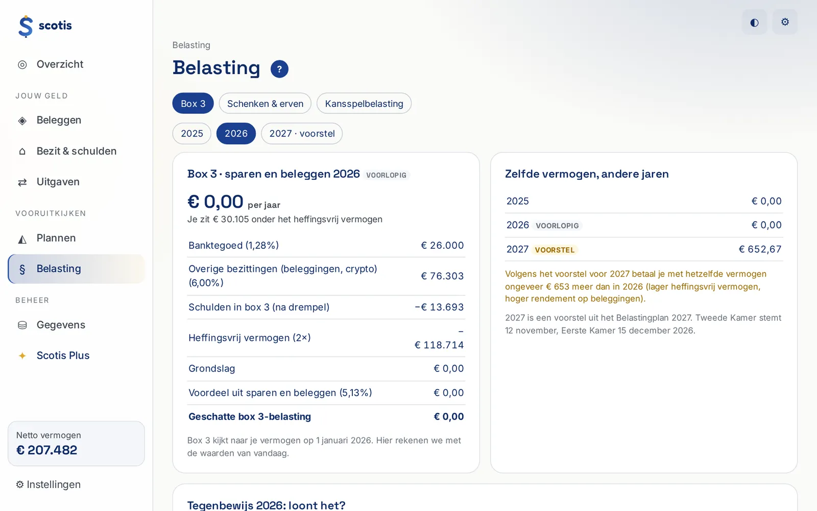Click the Scotis logo icon
Viewport: 817px width, 511px height.
pyautogui.click(x=26, y=26)
